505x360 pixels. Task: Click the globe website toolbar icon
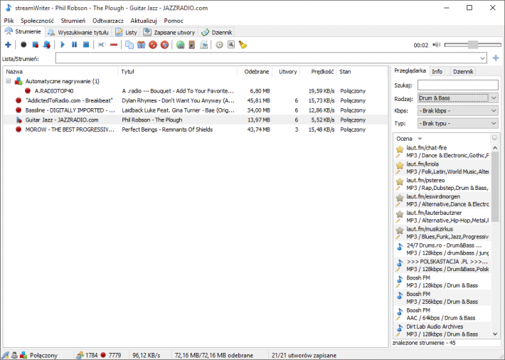pos(181,45)
